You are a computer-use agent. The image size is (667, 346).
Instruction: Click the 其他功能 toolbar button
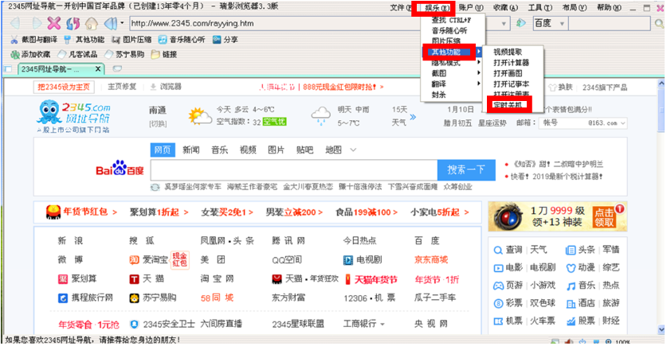pyautogui.click(x=84, y=40)
